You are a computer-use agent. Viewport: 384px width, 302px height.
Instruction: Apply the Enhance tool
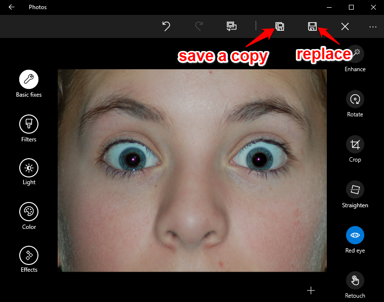click(355, 54)
